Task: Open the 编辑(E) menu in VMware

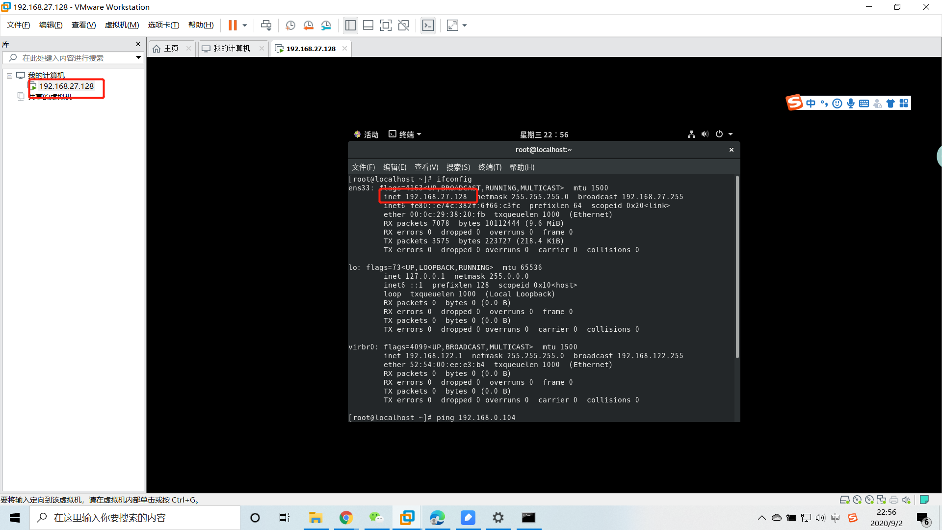Action: 51,25
